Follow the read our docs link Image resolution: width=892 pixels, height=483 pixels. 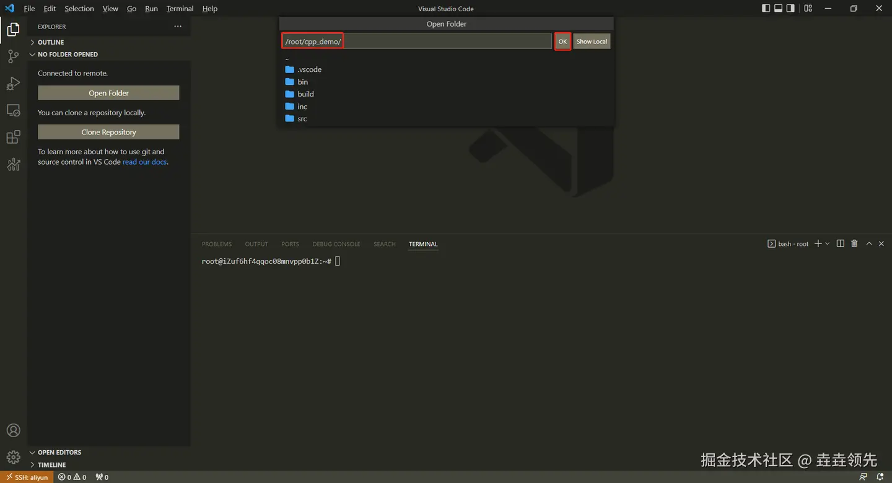145,162
